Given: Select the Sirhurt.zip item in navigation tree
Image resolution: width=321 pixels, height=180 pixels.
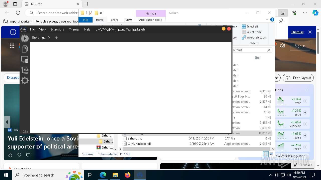Looking at the screenshot, I should pyautogui.click(x=105, y=147).
